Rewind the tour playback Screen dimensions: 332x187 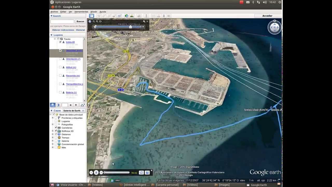pos(91,172)
